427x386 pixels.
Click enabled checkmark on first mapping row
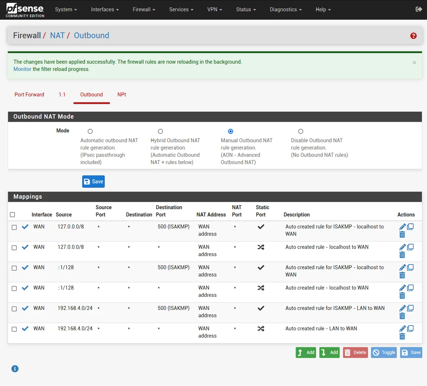point(25,227)
